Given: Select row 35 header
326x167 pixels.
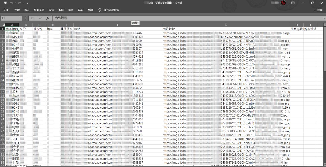Looking at the screenshot, I should (3, 163).
